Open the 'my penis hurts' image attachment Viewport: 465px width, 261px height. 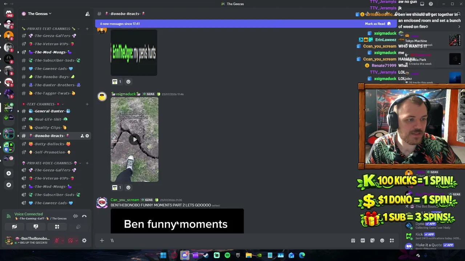tap(134, 53)
